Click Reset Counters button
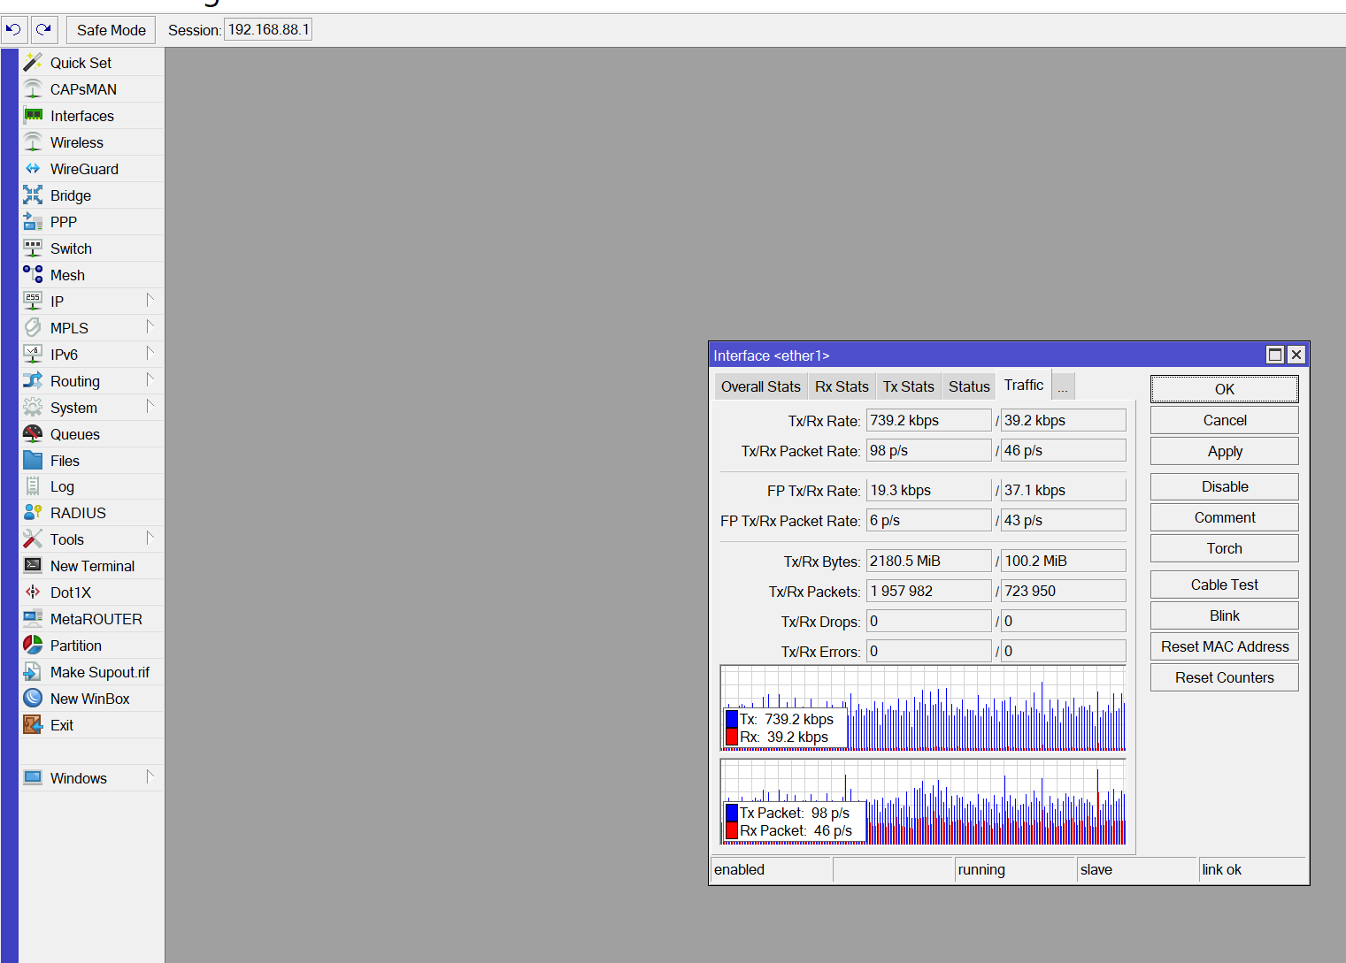The height and width of the screenshot is (963, 1346). (x=1225, y=677)
